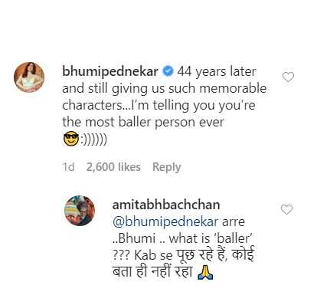The image size is (317, 305).
Task: Click the 'Kab se' text in reply
Action: 153,255
